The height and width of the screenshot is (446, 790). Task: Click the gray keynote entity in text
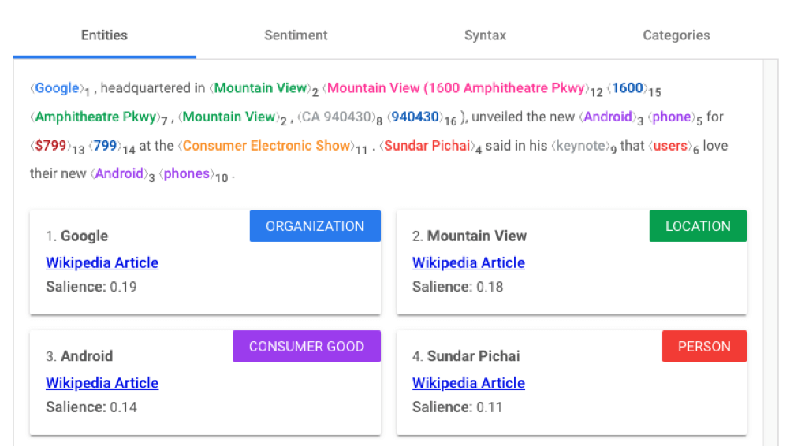click(x=579, y=146)
